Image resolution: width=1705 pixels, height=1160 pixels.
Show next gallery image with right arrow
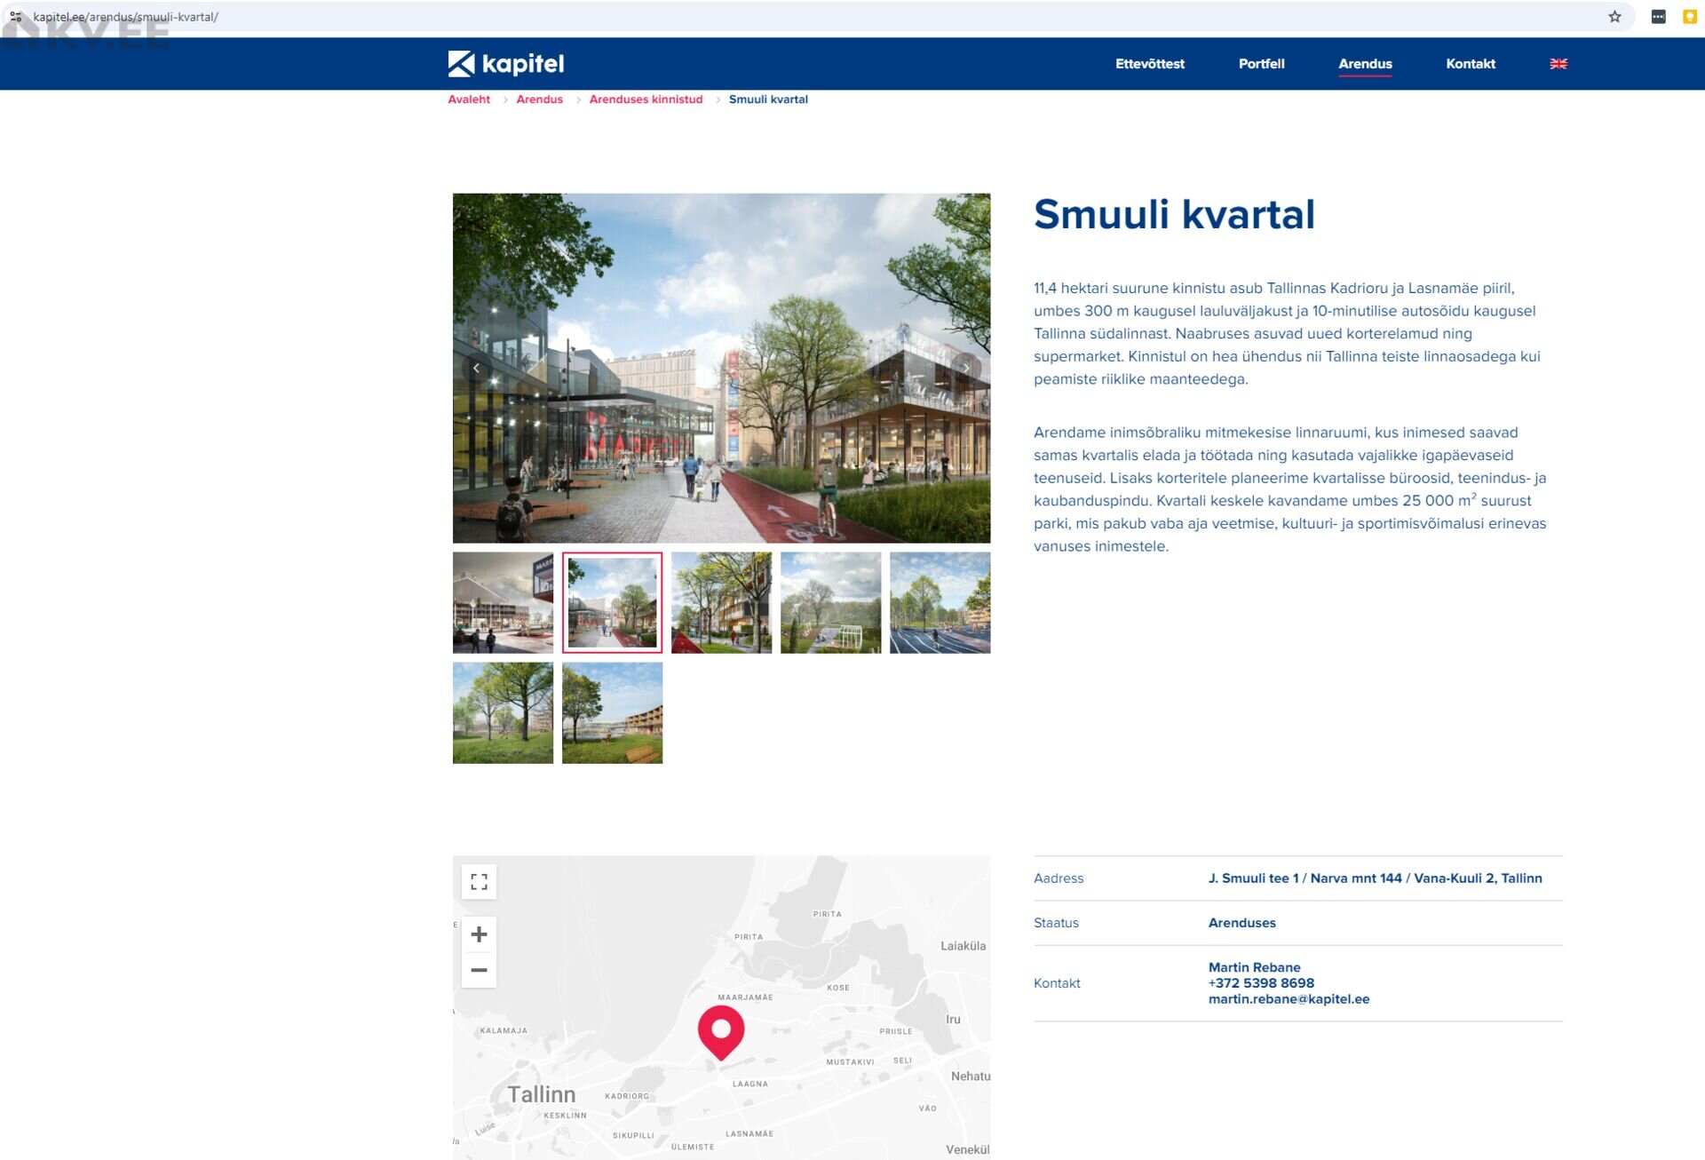point(965,368)
